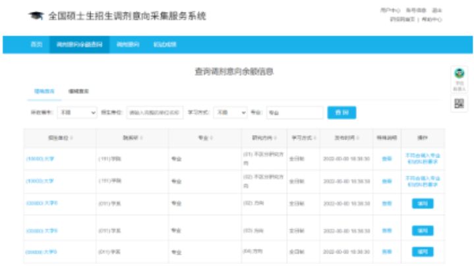Open school link in the (02) 方向 row
The image size is (474, 266).
point(42,203)
